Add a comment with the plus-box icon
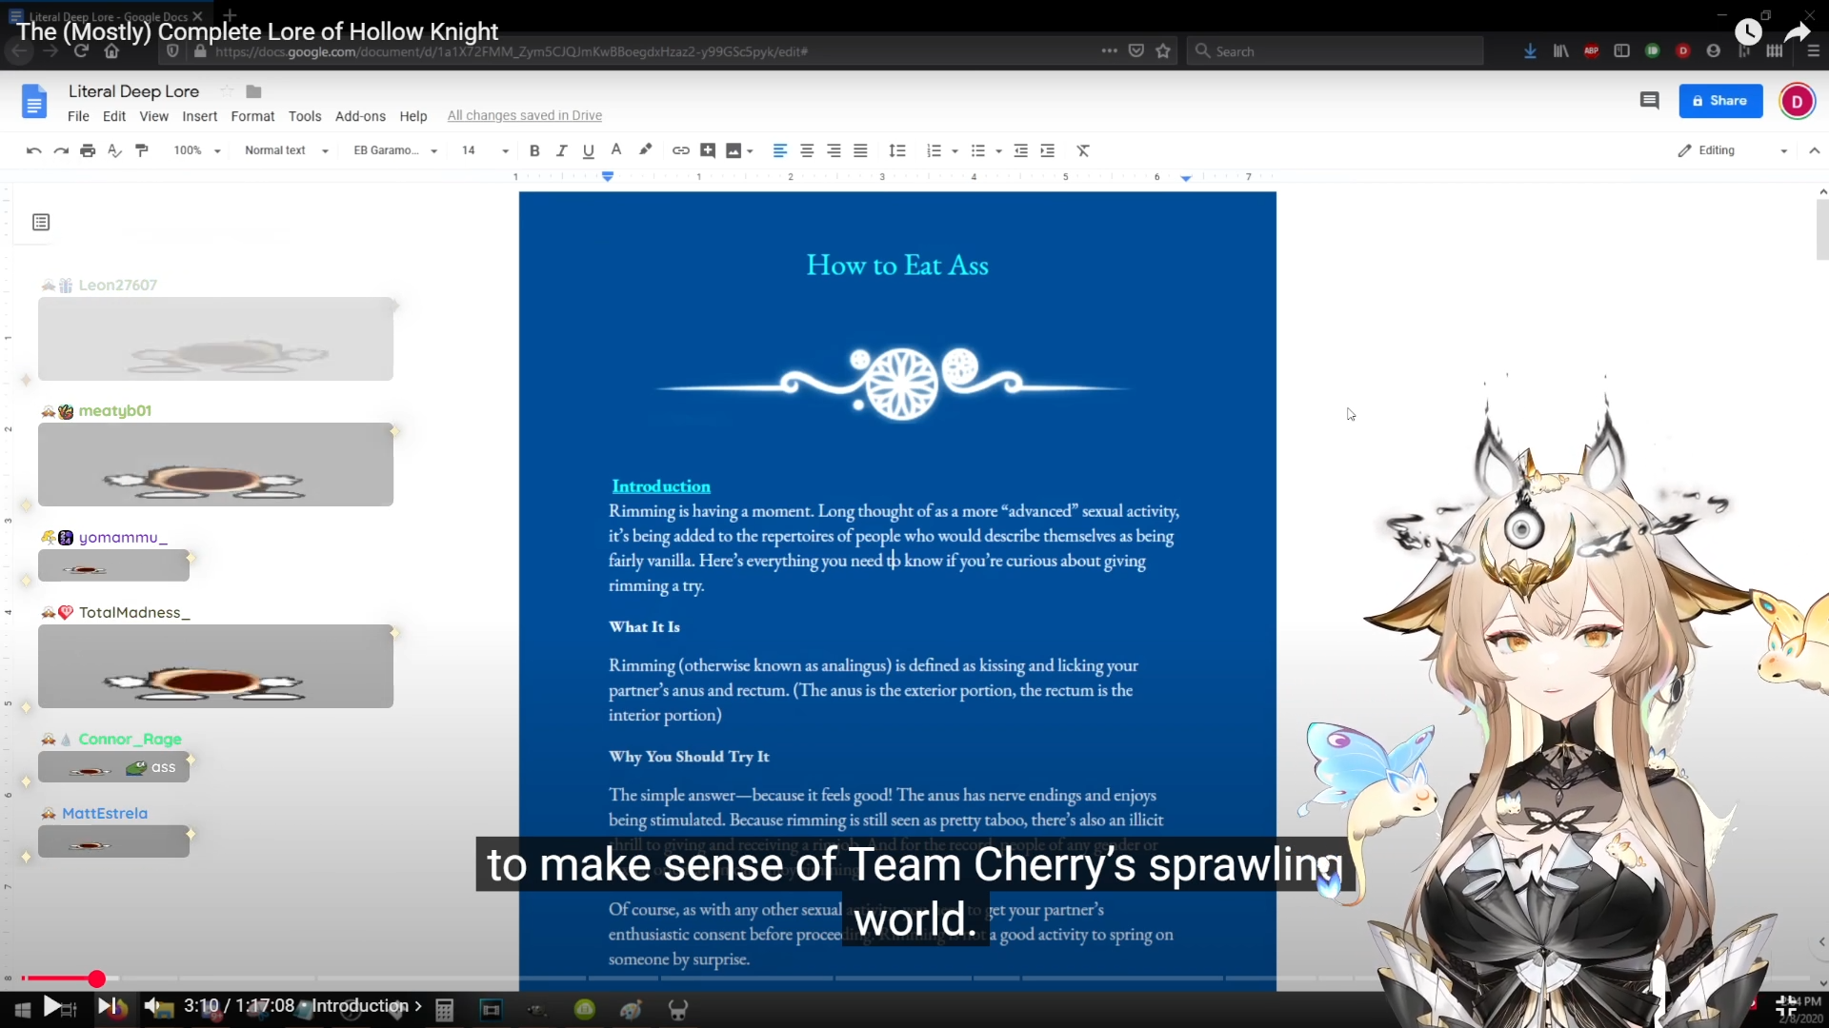The width and height of the screenshot is (1829, 1028). [x=708, y=150]
